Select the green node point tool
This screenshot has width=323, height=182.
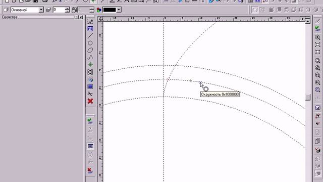(x=90, y=65)
